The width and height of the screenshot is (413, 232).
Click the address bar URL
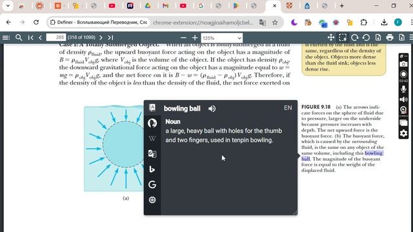[x=203, y=23]
